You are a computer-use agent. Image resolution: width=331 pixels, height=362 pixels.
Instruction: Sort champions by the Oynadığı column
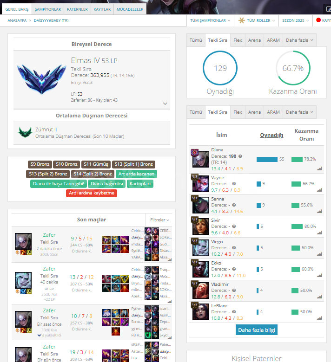pos(271,135)
